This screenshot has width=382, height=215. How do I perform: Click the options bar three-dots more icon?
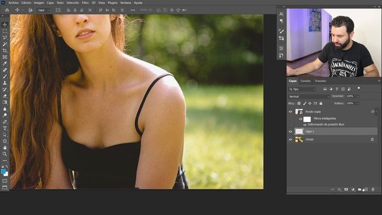133,10
